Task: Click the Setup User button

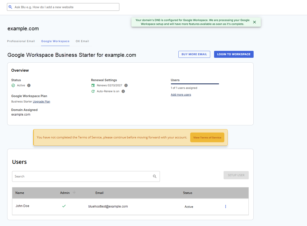Action: point(236,175)
